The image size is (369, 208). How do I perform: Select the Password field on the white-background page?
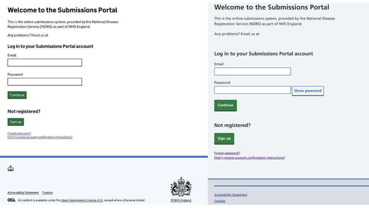pos(44,82)
